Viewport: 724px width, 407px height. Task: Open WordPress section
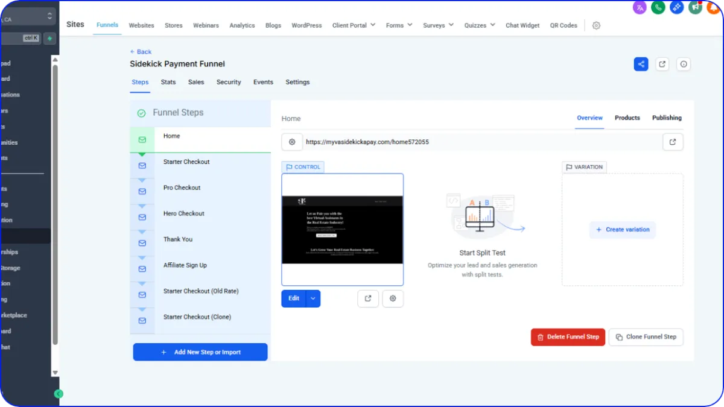pos(306,25)
